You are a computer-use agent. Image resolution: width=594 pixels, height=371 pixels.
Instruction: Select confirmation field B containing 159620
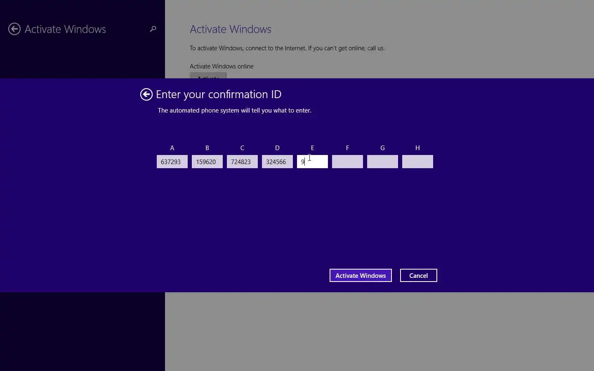point(207,162)
